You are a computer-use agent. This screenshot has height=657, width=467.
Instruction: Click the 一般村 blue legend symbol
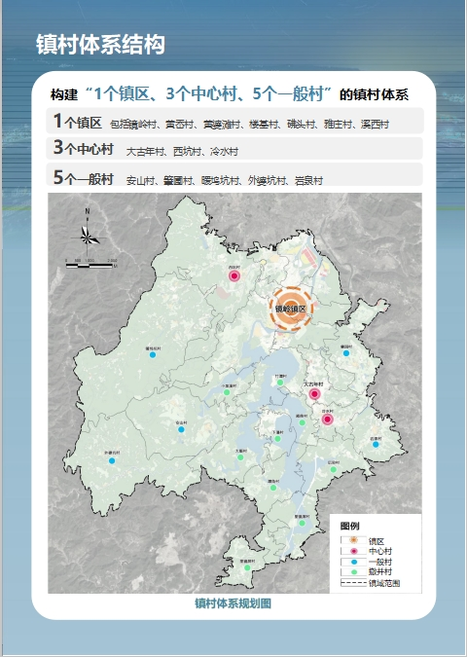[353, 562]
